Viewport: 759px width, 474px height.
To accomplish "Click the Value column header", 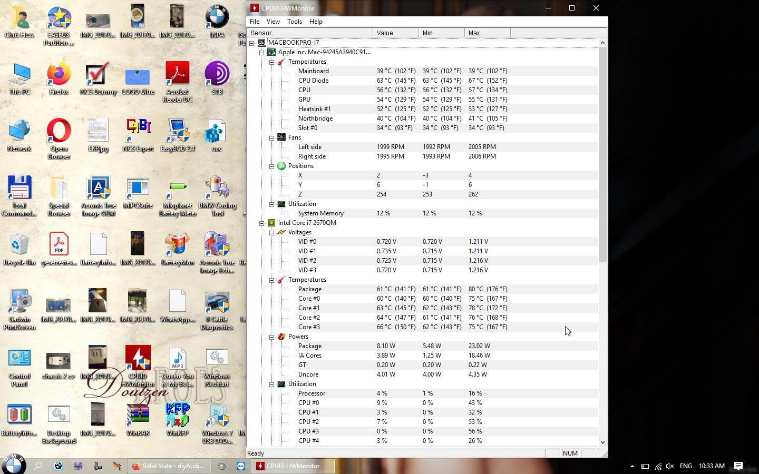I will [x=396, y=33].
